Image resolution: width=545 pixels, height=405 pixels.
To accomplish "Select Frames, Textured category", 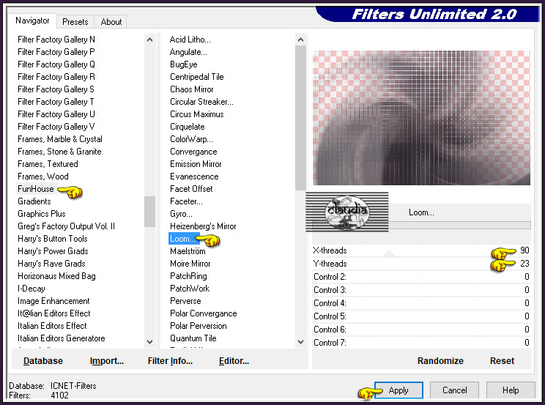I will pyautogui.click(x=48, y=164).
